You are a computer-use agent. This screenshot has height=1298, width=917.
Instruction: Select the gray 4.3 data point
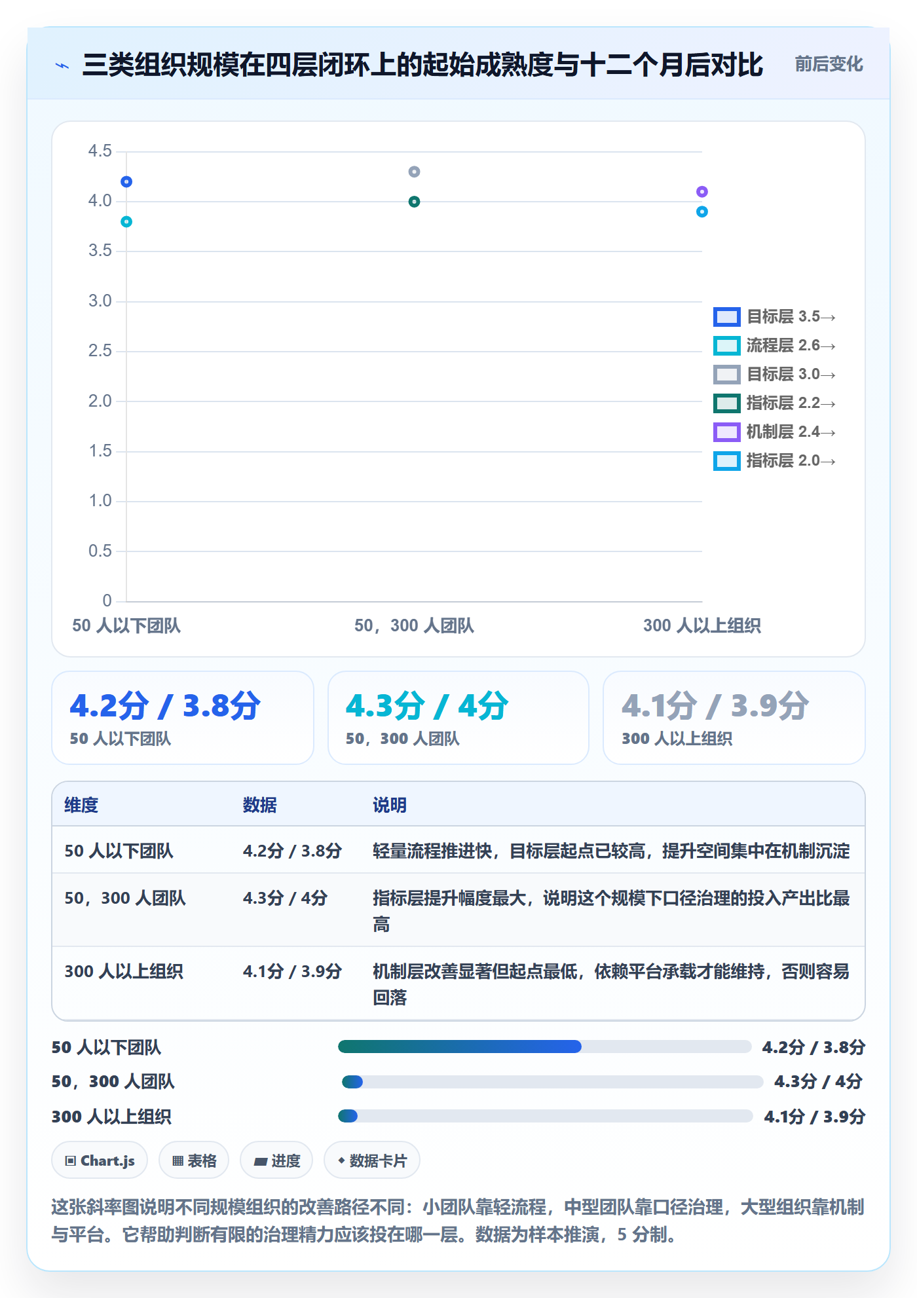[414, 172]
